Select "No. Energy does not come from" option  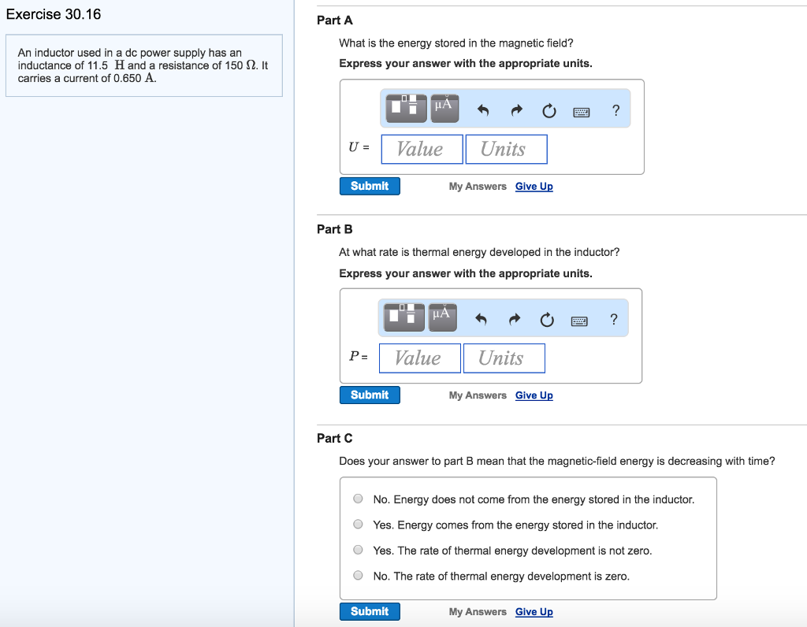pyautogui.click(x=359, y=499)
